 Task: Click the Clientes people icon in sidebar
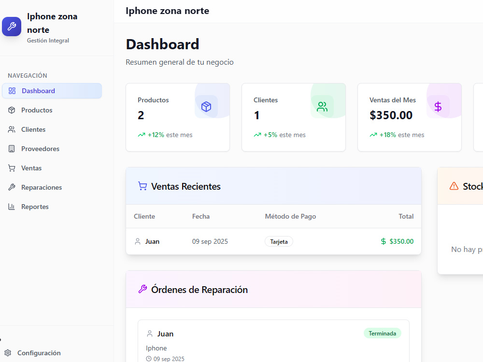pos(12,129)
